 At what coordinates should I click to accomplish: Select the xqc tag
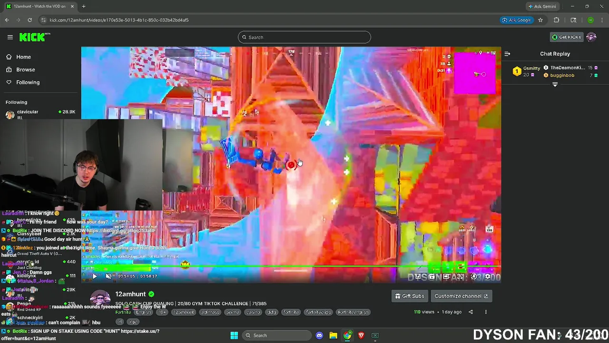pos(133,322)
